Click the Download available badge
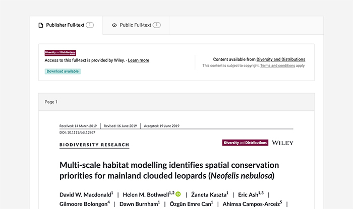 coord(63,72)
